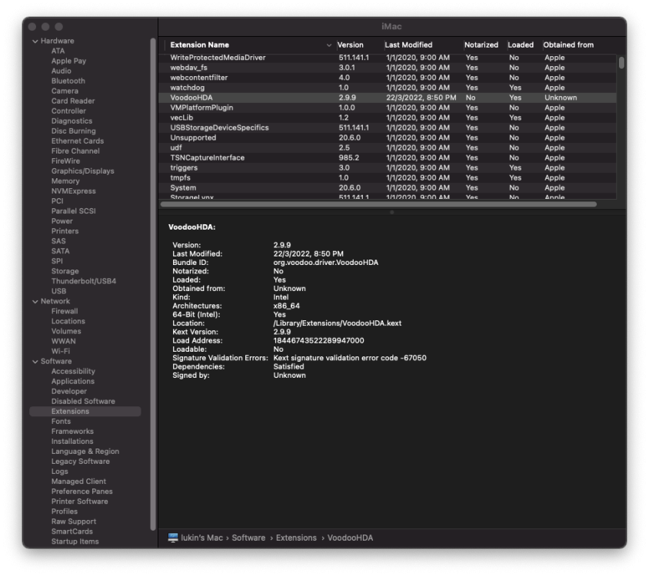Collapse the Network section
This screenshot has width=649, height=576.
pos(35,301)
